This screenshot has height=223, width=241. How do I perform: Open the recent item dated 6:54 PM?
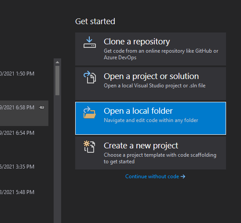tap(17, 133)
